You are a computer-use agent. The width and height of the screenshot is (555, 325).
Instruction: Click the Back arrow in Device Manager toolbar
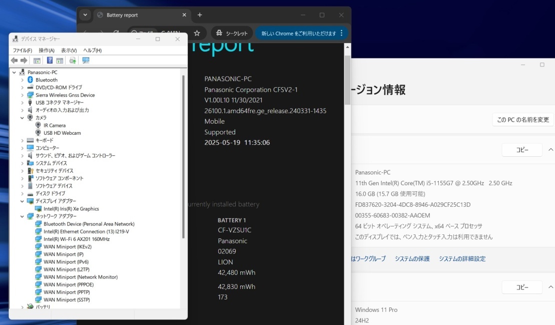point(14,61)
